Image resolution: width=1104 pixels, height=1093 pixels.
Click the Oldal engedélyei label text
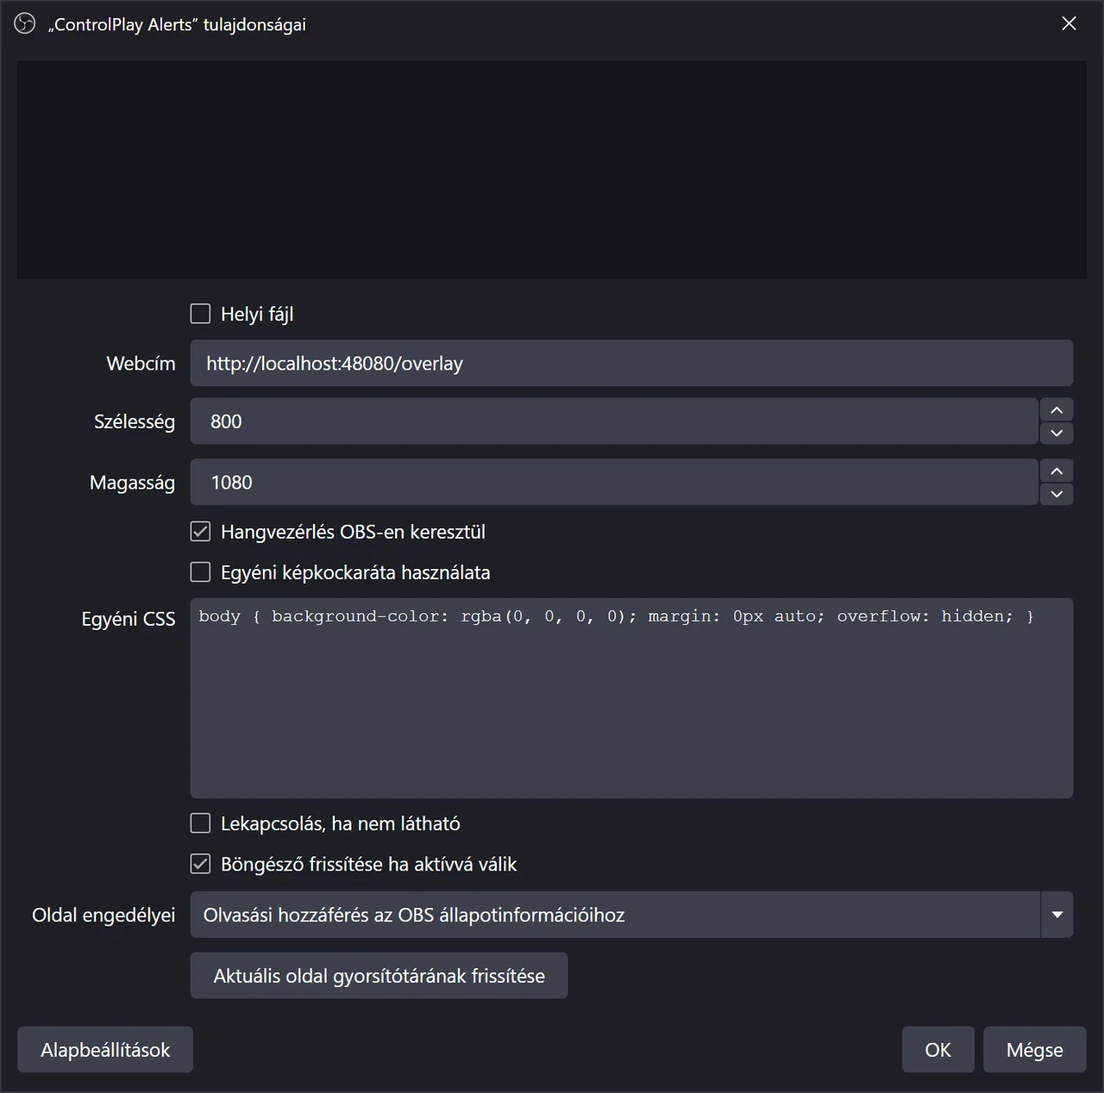click(x=103, y=915)
